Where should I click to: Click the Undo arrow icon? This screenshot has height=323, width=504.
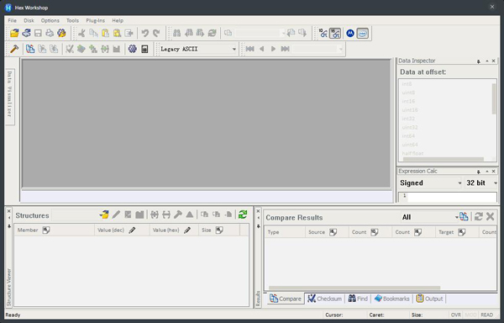145,33
